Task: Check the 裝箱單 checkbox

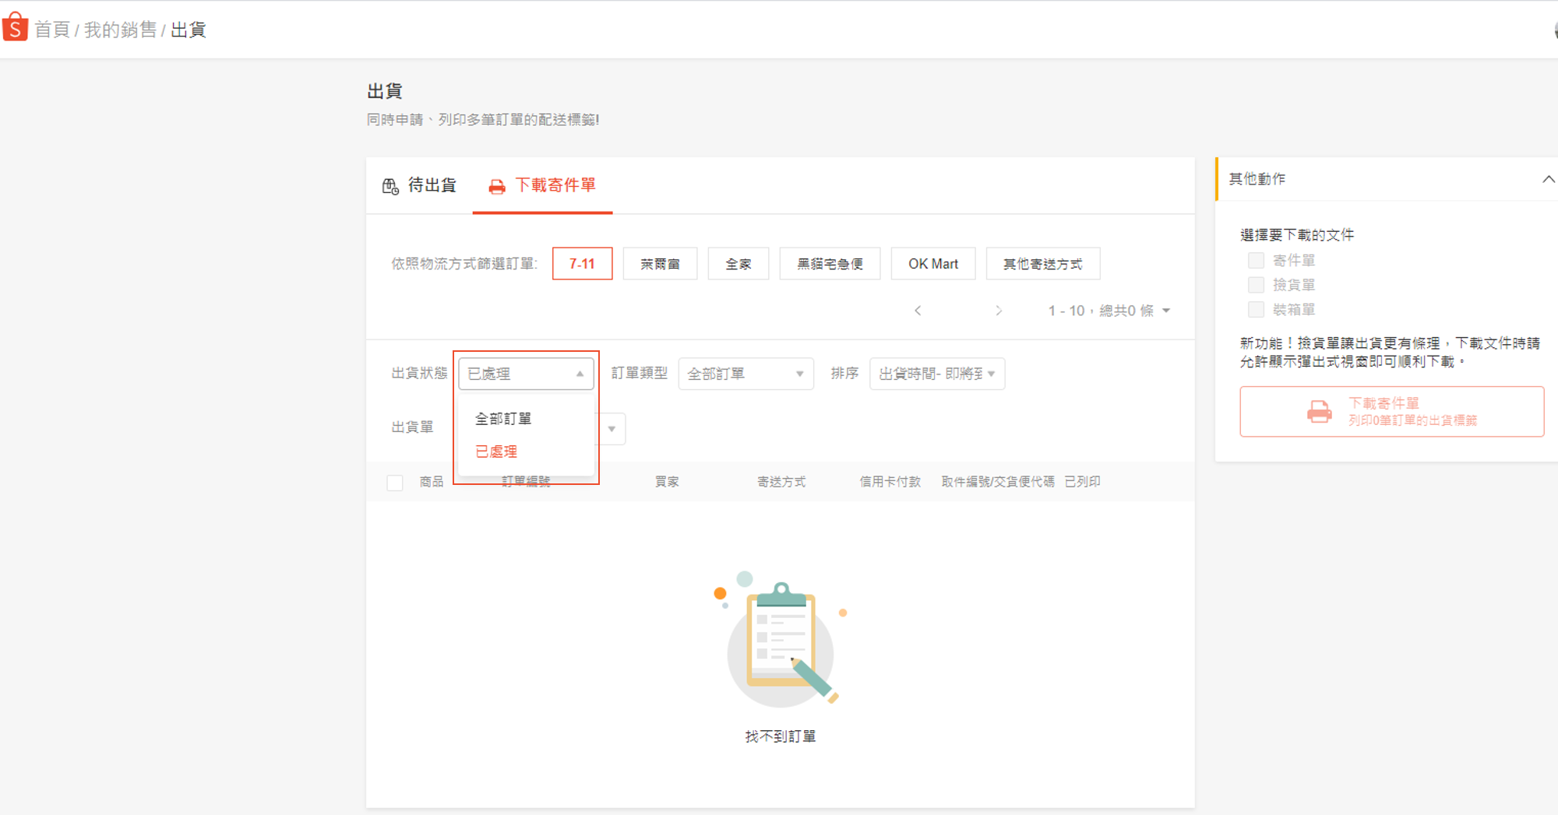Action: point(1255,310)
